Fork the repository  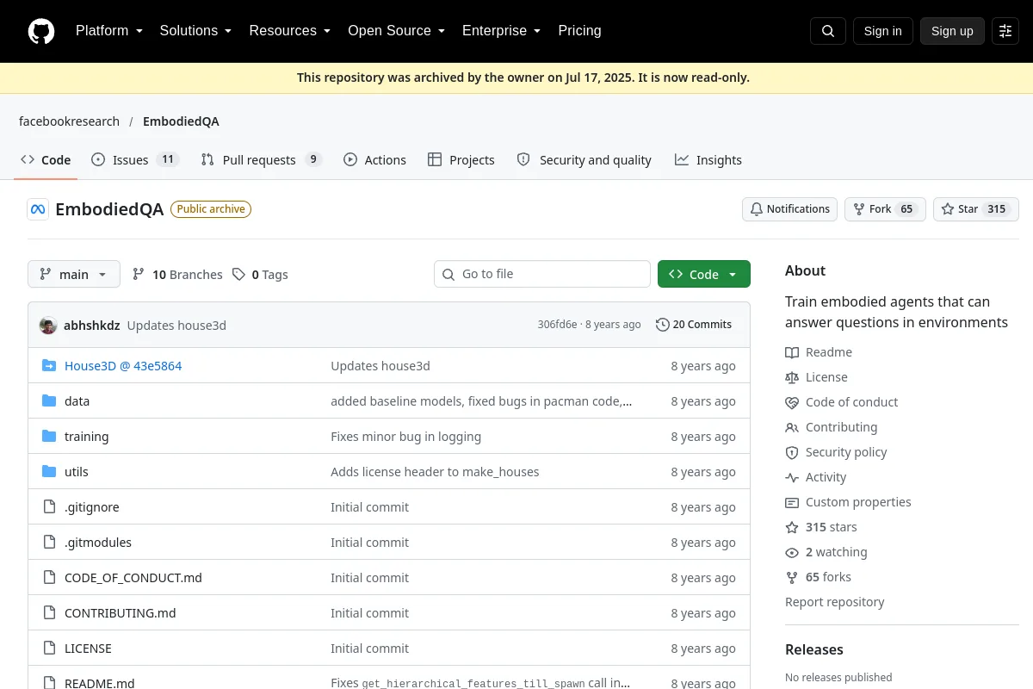(x=885, y=209)
